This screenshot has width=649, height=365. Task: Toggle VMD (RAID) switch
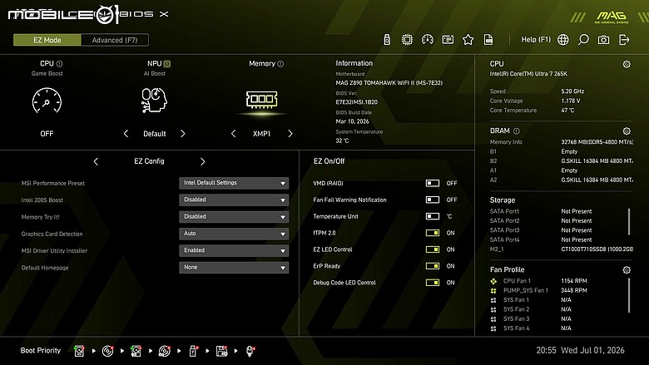coord(433,183)
